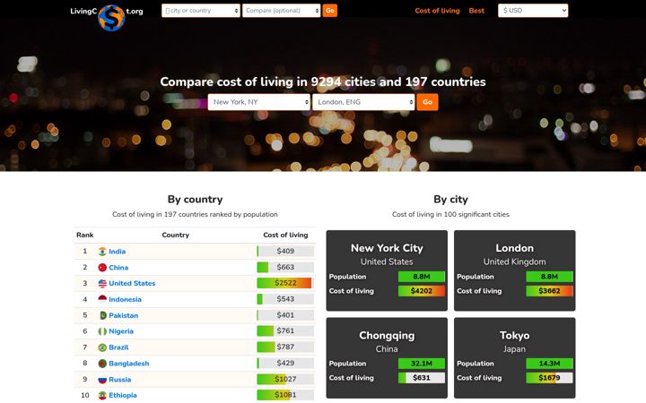Click the Bangladesh flag icon
646x403 pixels.
click(x=102, y=364)
